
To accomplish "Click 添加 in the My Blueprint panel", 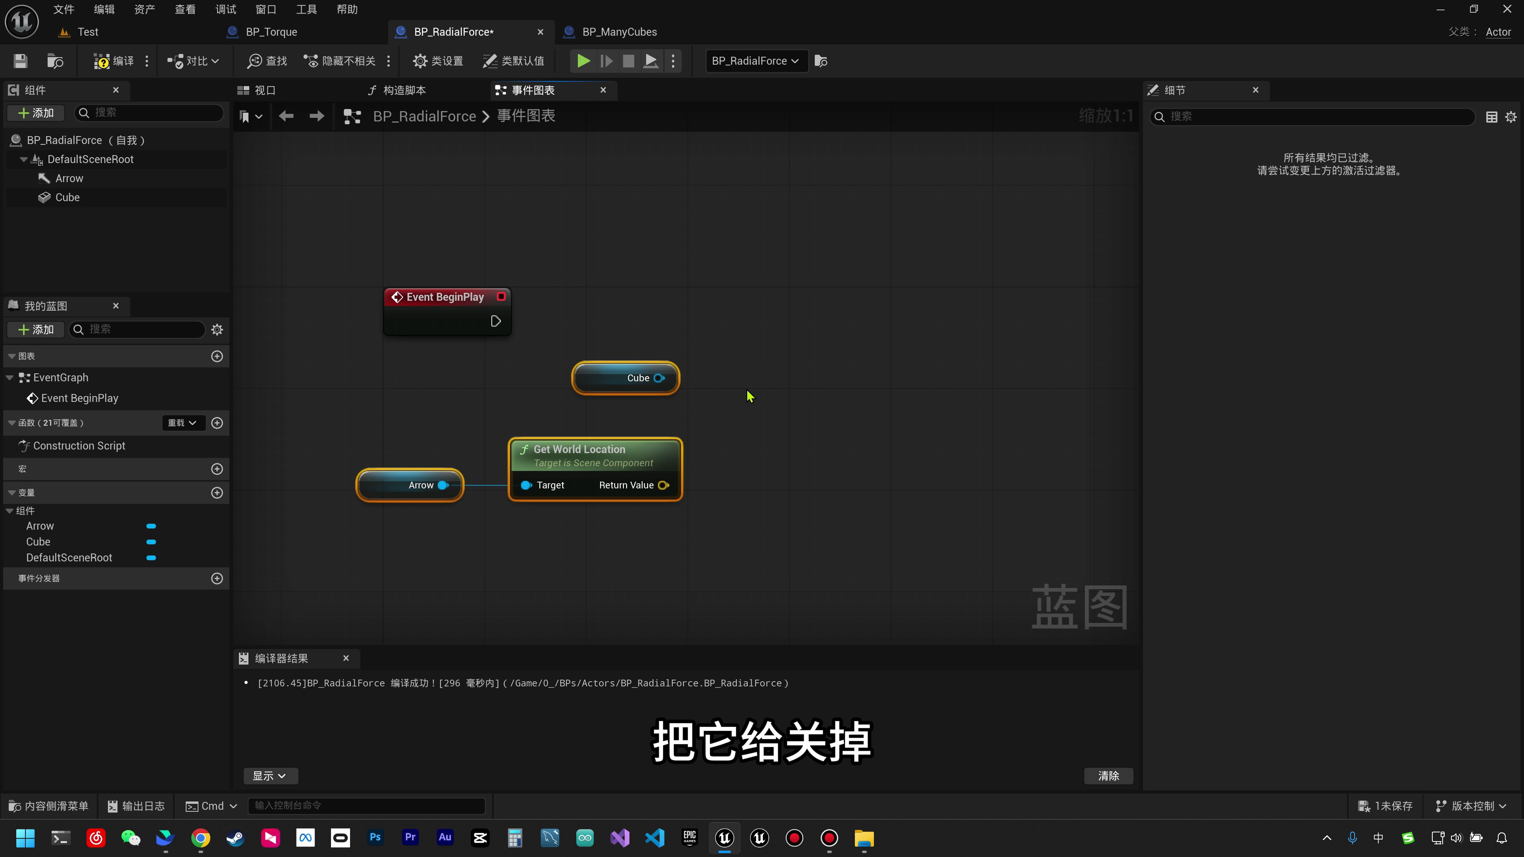I will (x=36, y=329).
